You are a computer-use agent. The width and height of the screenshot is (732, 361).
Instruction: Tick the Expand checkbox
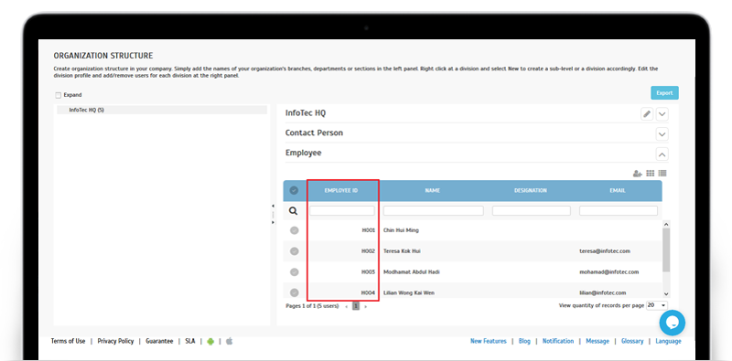click(x=59, y=95)
